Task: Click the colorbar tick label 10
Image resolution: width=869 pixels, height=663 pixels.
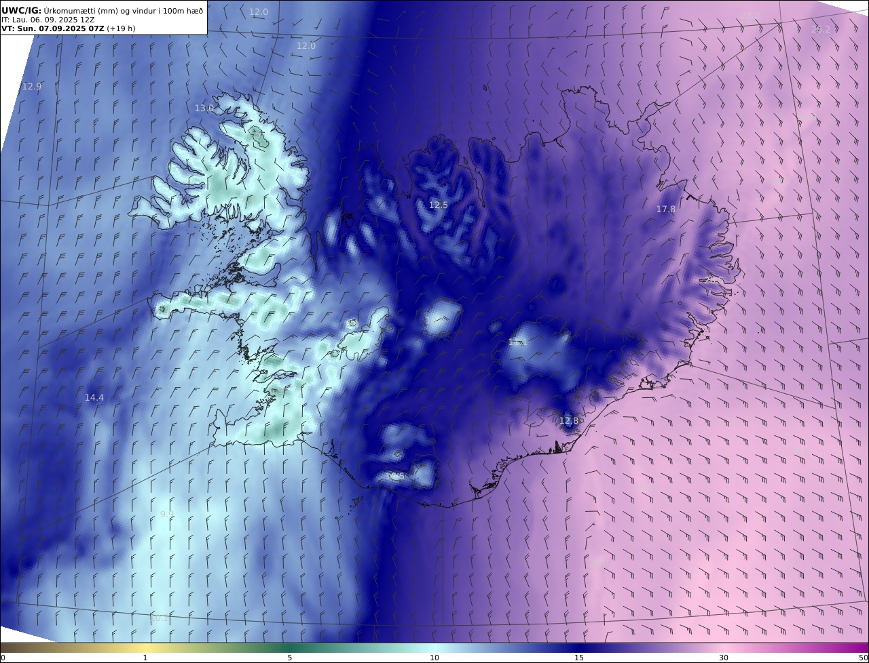Action: point(434,658)
